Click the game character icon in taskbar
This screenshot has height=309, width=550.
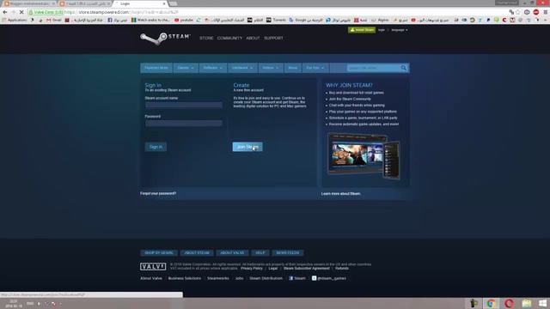point(474,303)
